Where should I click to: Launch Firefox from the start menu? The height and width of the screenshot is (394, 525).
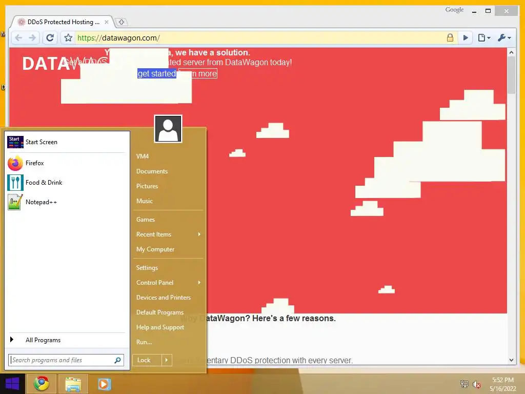click(67, 163)
